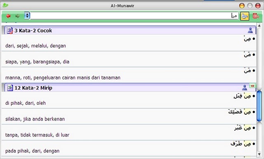
Task: Minimize the window with the orange button
Action: 242,6
